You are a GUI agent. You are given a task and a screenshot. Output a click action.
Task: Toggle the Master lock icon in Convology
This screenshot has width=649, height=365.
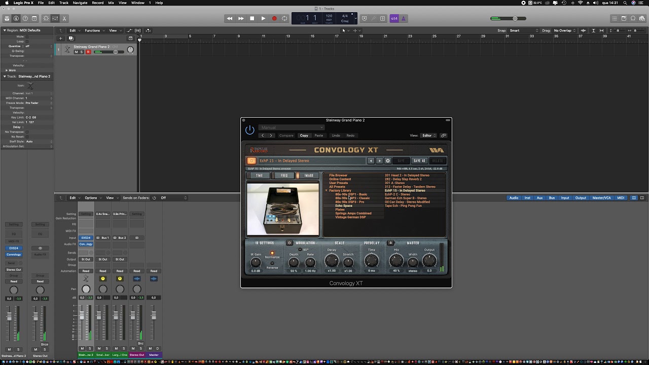[x=390, y=243]
